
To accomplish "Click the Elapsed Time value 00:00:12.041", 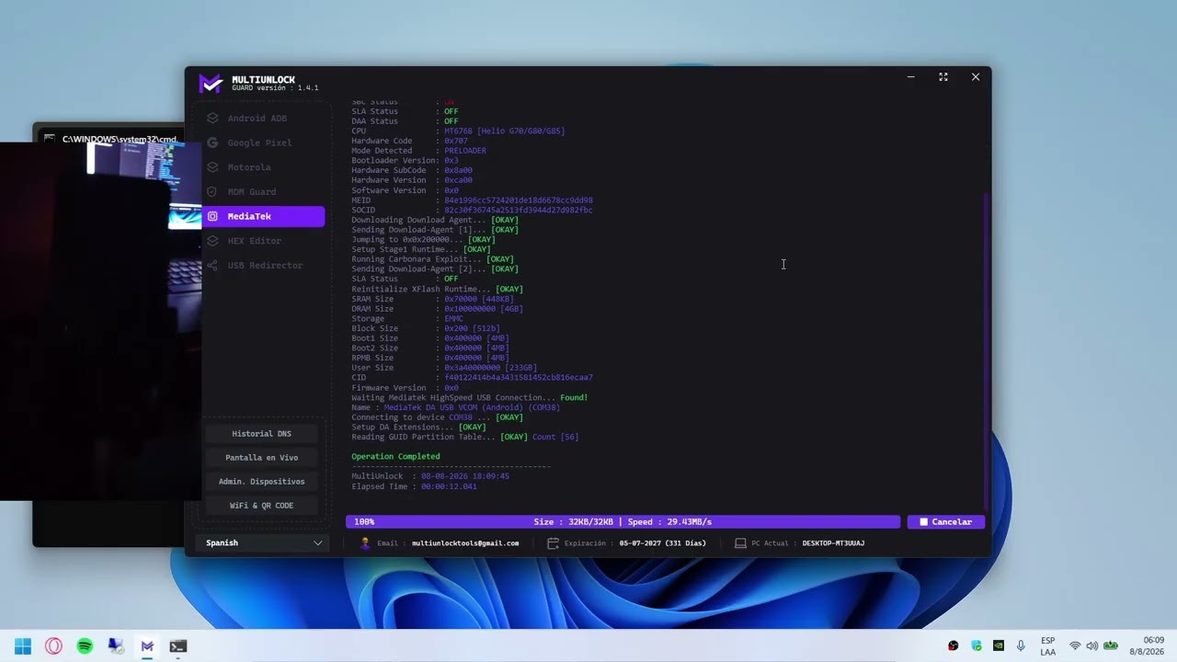I will coord(449,486).
